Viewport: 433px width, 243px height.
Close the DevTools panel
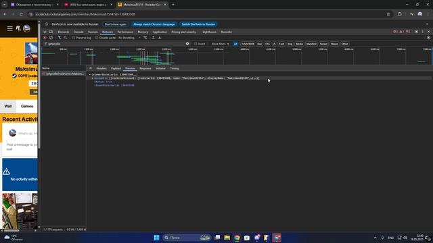[428, 32]
